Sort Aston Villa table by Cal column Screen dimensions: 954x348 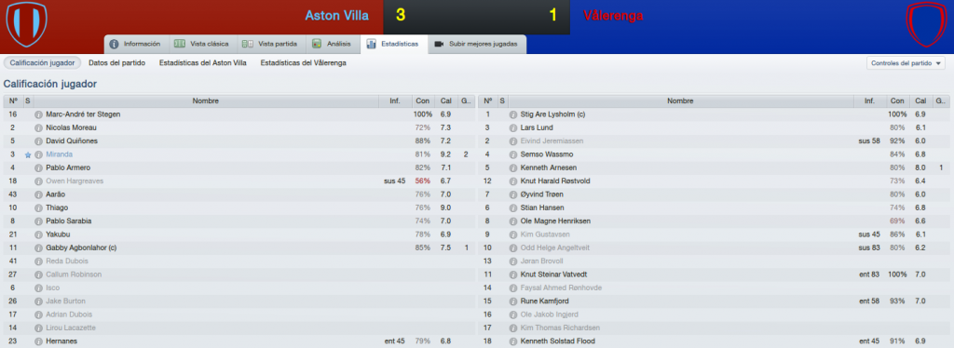(445, 100)
